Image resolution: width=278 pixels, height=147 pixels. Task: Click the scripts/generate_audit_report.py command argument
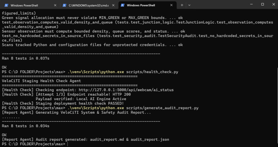pyautogui.click(x=162, y=108)
